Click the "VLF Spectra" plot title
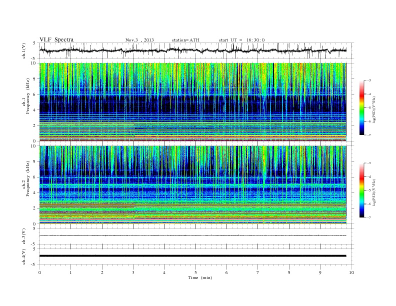 click(x=56, y=39)
